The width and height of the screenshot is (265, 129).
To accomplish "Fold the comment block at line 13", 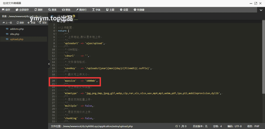I will (56, 59).
